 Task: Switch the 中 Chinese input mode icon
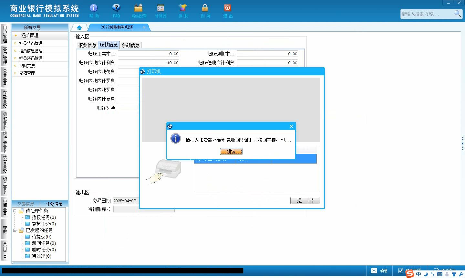tap(418, 274)
